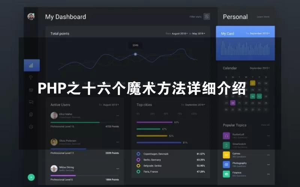Open the Calendar September month dropdown
Screen dimensions: 300x187
259,68
